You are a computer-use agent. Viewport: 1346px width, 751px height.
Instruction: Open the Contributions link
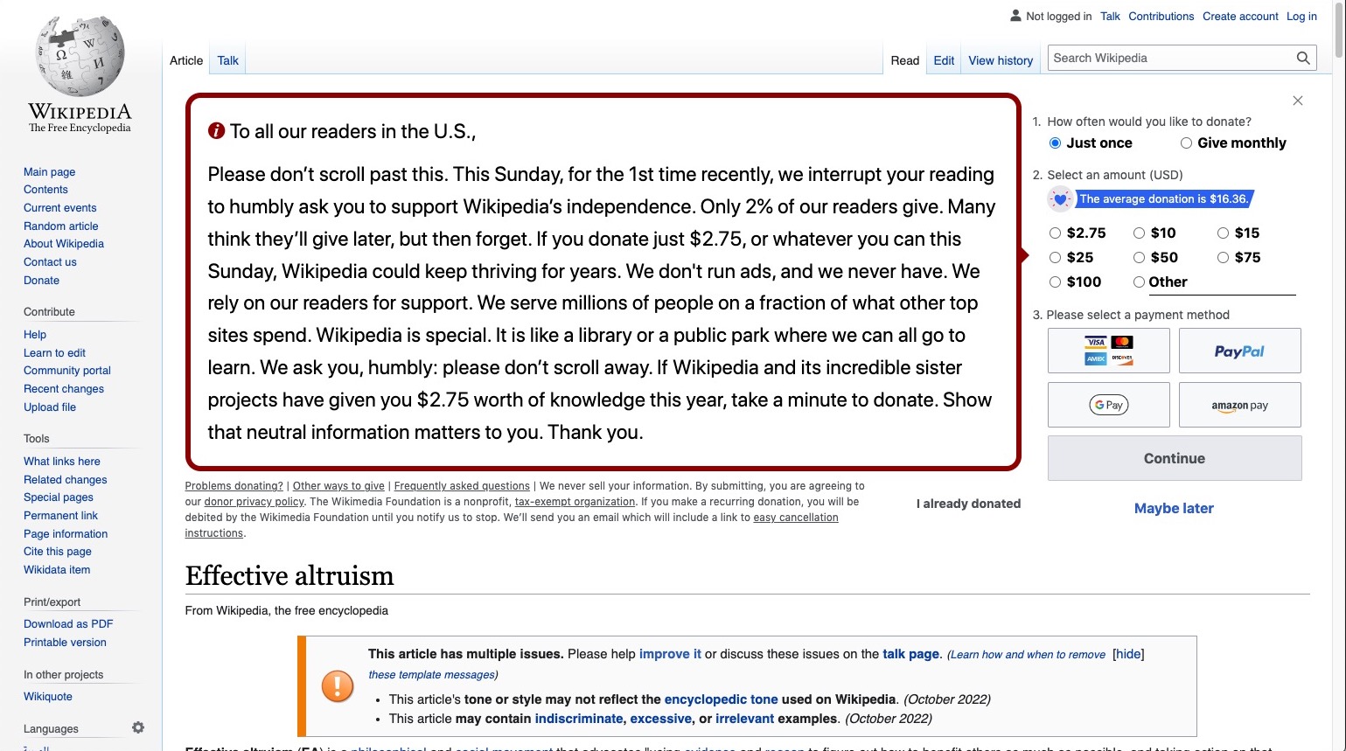click(1161, 16)
